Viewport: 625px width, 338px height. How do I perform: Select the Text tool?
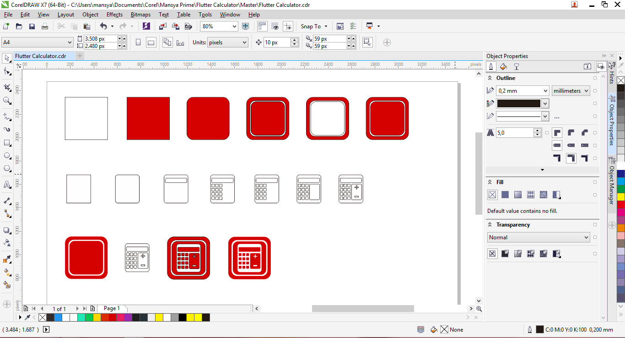7,185
